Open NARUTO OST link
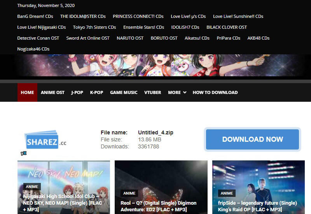 tap(130, 38)
